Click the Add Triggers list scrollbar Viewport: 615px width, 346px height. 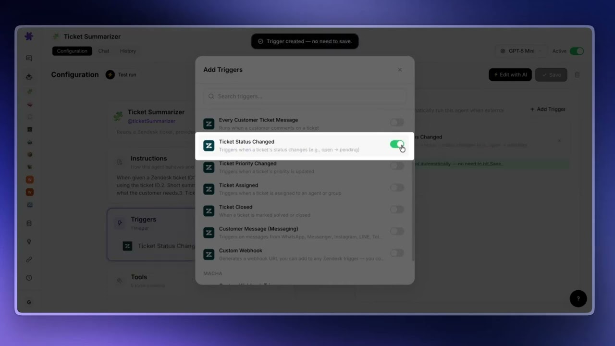point(412,211)
